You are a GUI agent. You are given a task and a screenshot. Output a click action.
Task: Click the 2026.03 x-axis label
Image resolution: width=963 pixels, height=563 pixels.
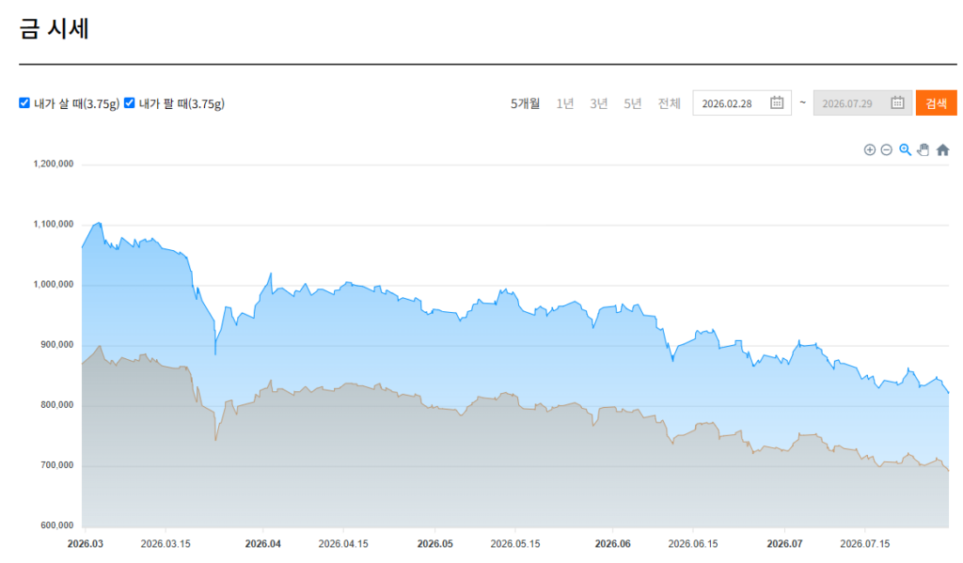(86, 544)
